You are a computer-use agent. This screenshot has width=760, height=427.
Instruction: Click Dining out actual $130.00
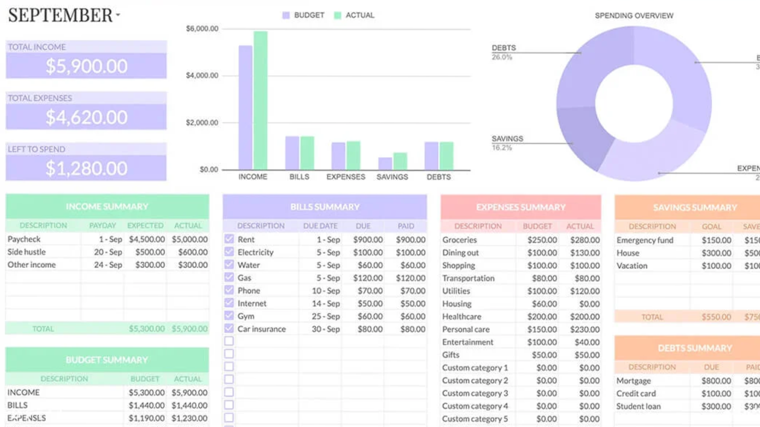point(585,253)
